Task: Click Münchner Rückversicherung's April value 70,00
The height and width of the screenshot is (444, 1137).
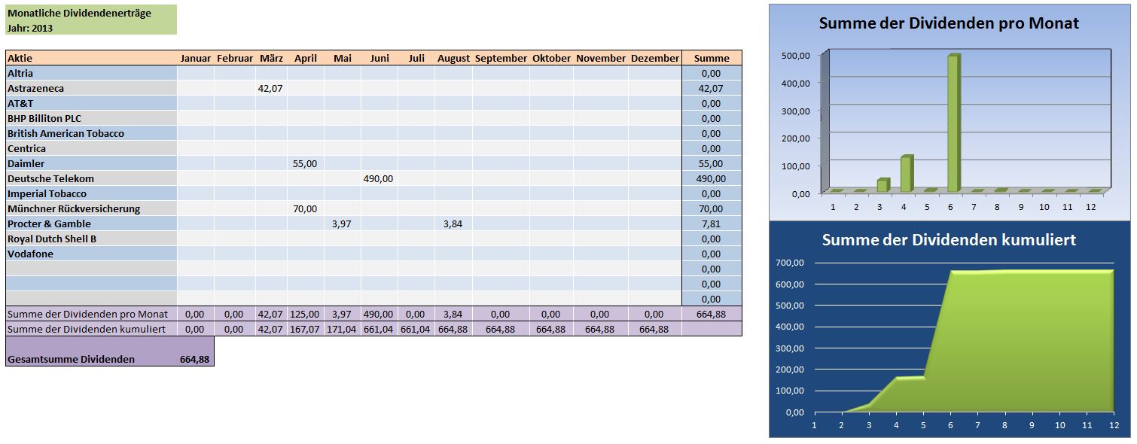Action: [306, 208]
